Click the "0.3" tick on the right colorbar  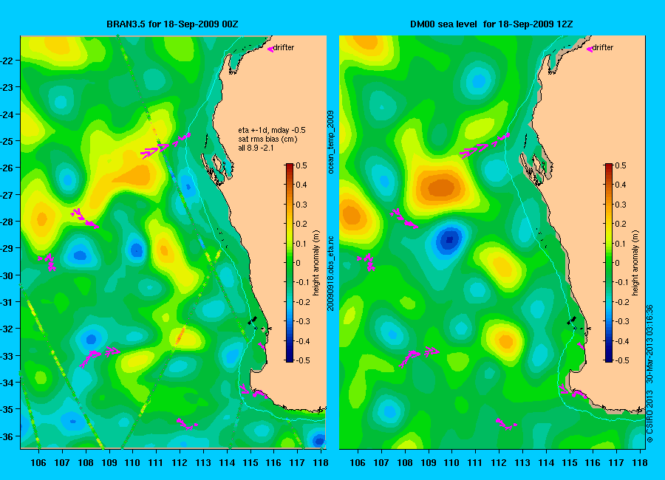[x=621, y=205]
